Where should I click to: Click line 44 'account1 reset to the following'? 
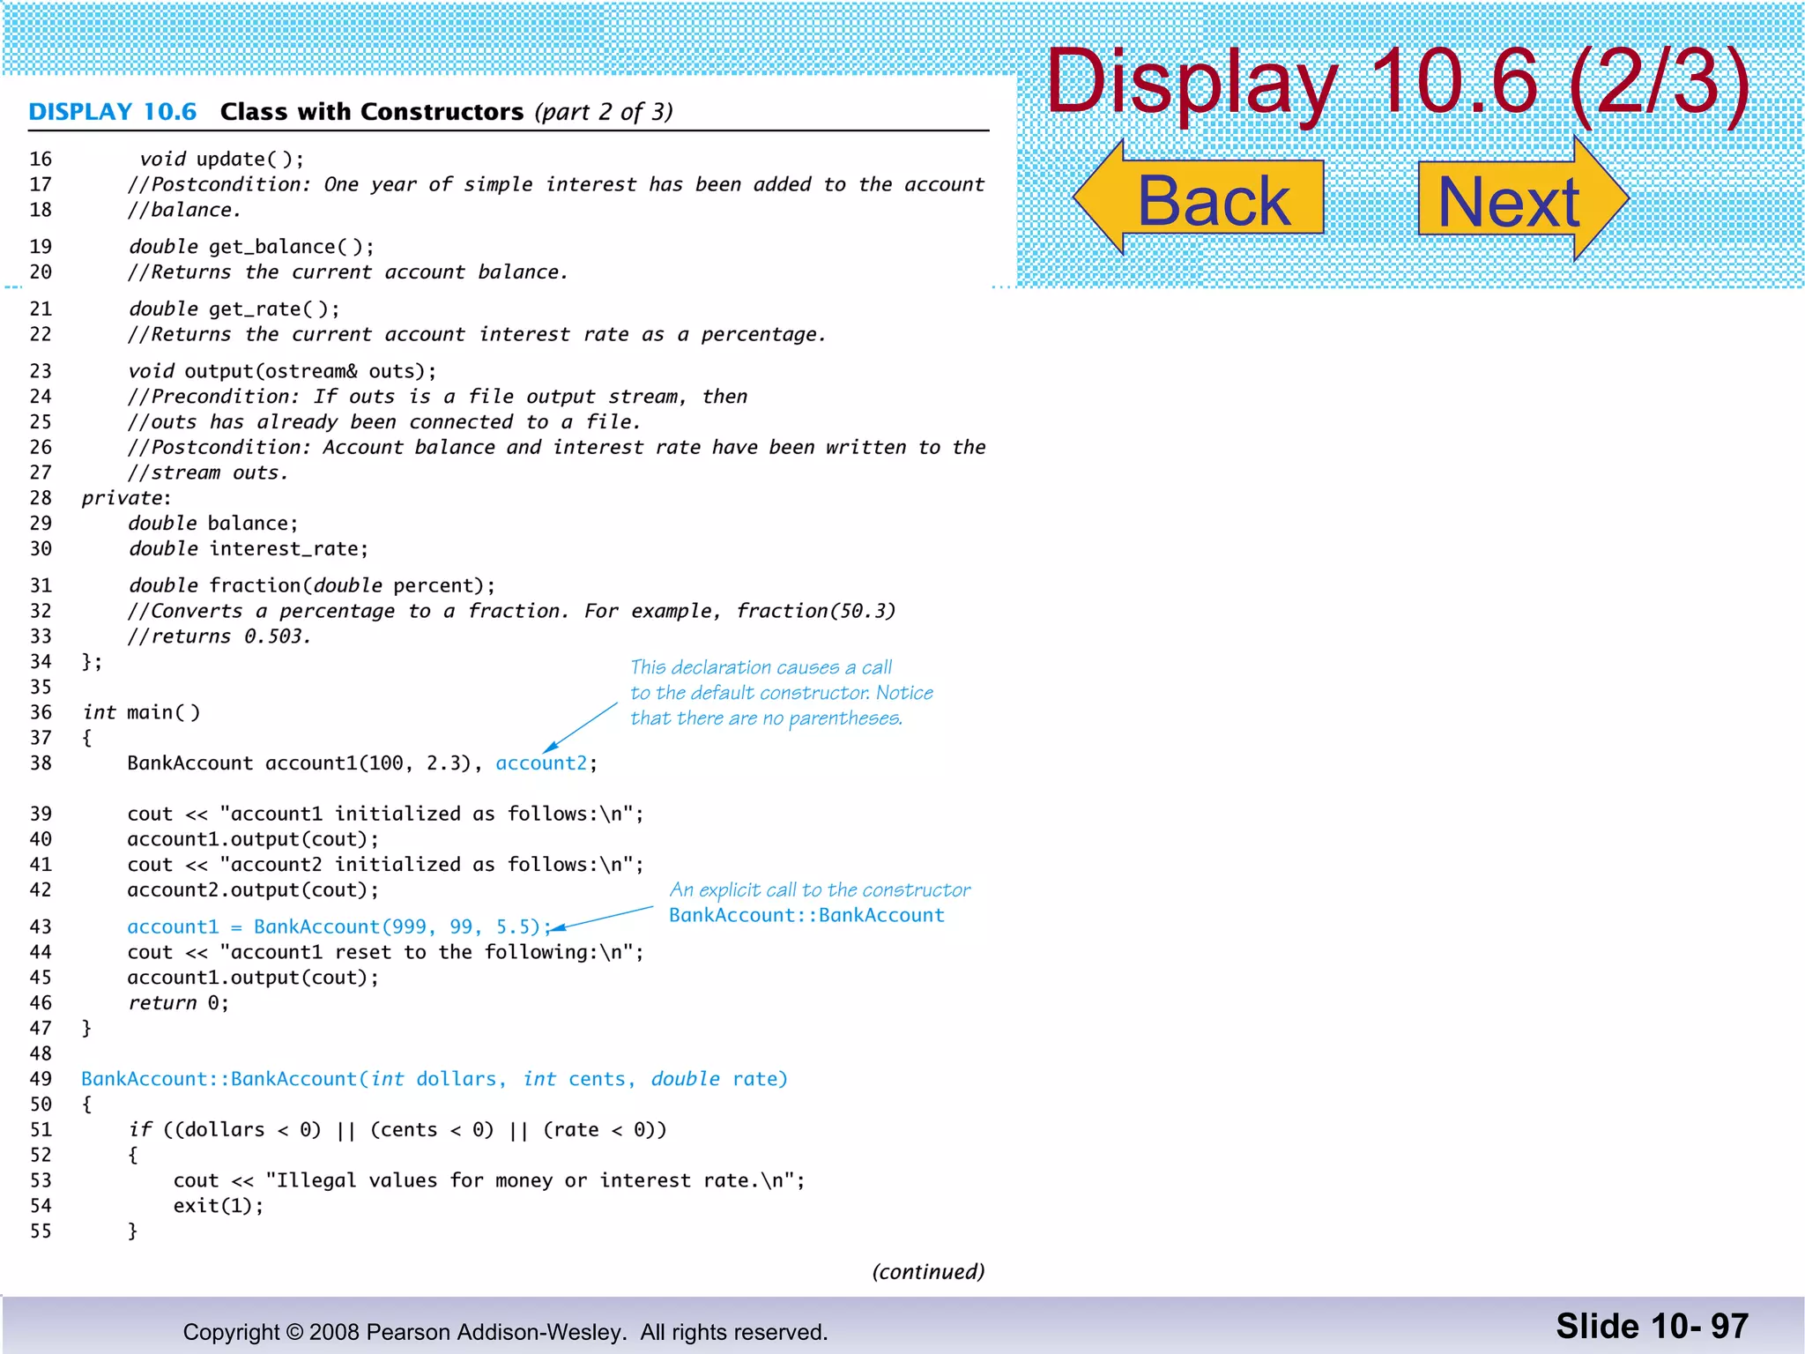(386, 953)
